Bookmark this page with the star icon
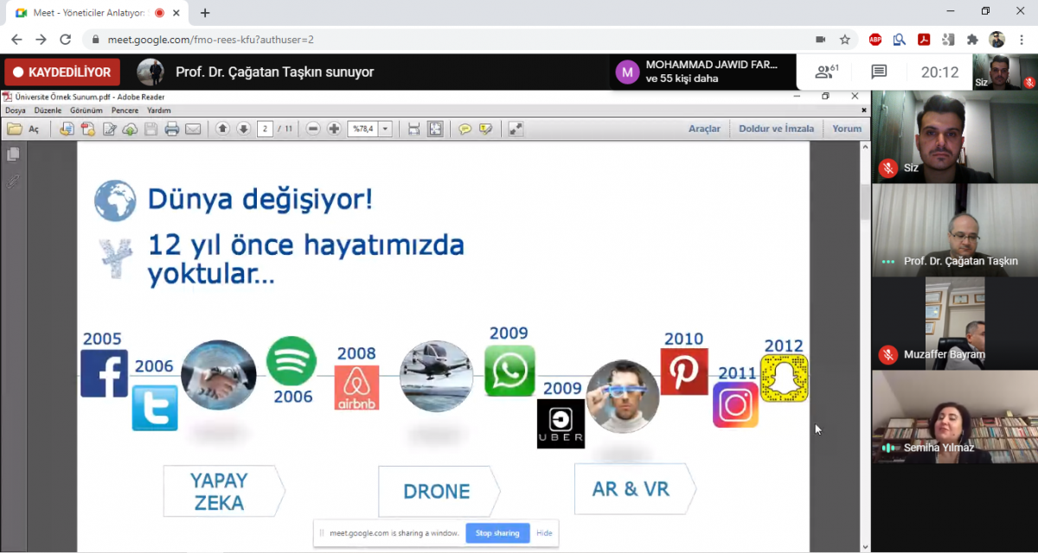 click(x=845, y=40)
